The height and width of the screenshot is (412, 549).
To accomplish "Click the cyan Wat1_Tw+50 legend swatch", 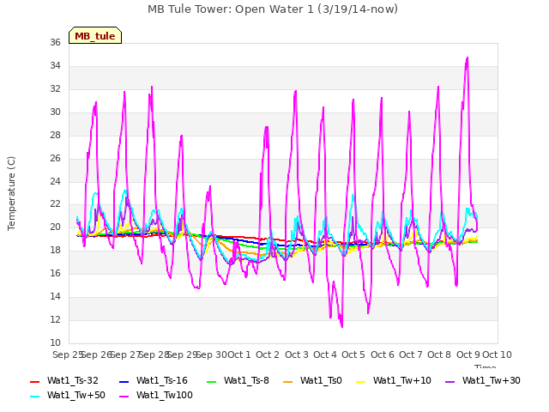I will coord(34,397).
